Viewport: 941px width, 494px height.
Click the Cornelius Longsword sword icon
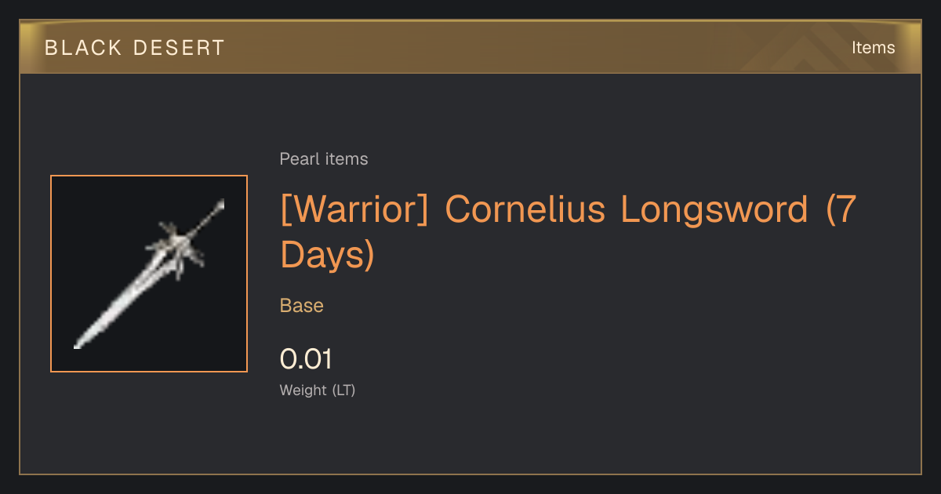tap(149, 274)
